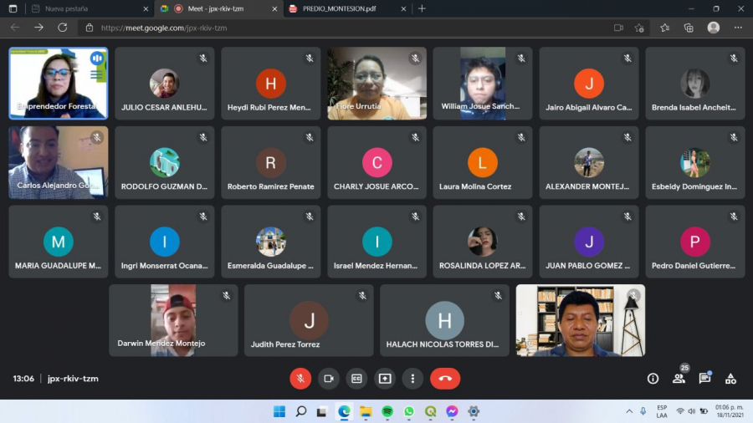Open the more options three-dot menu

[412, 379]
